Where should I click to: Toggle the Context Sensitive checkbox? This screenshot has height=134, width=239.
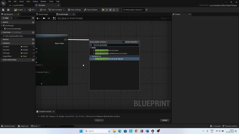tap(124, 42)
